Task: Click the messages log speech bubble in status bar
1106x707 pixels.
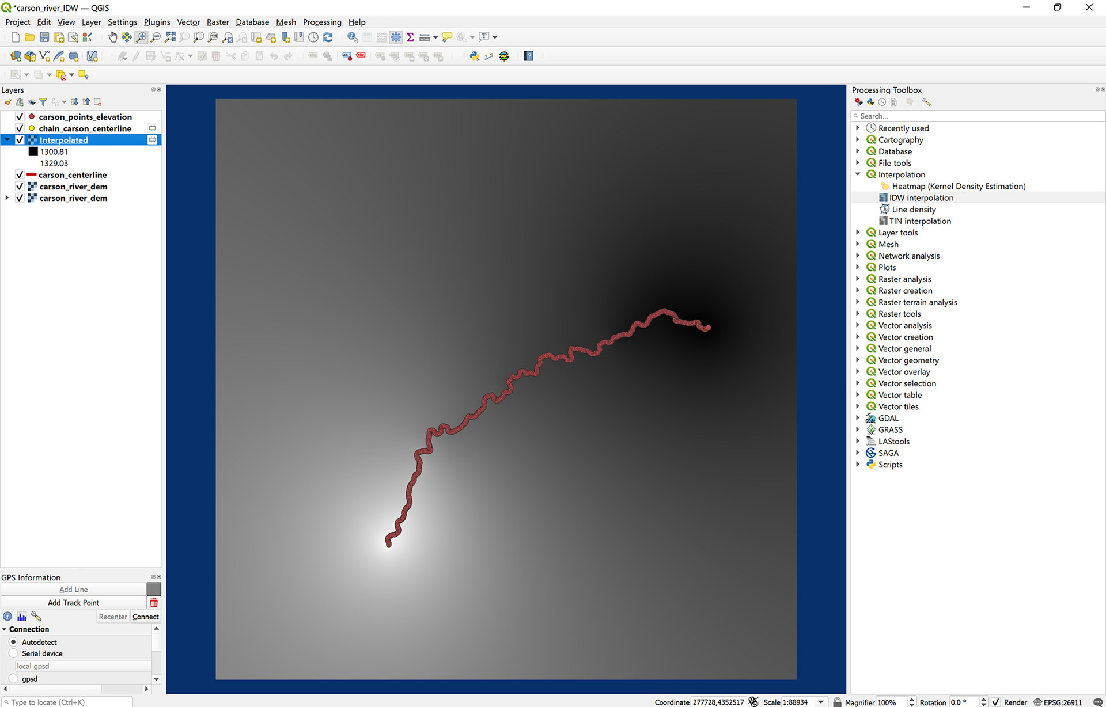Action: (1098, 702)
